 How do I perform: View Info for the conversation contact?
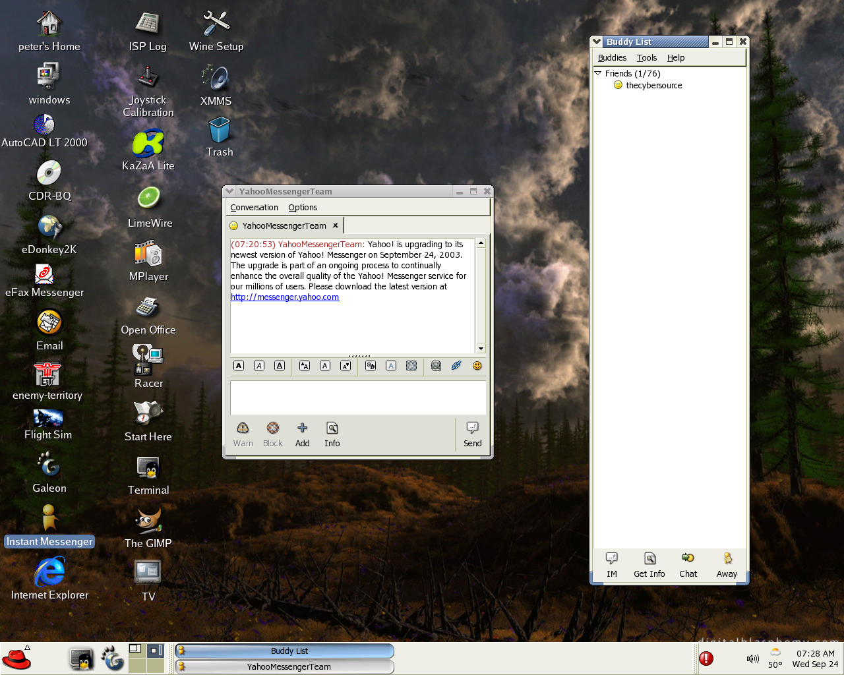pos(332,434)
